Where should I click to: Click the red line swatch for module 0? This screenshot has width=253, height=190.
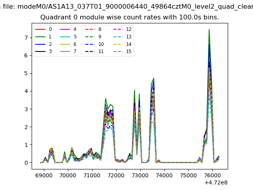[x=41, y=29]
